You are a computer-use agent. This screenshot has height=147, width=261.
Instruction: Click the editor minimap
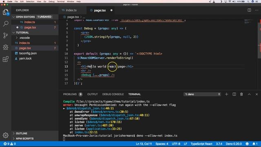tap(249, 22)
